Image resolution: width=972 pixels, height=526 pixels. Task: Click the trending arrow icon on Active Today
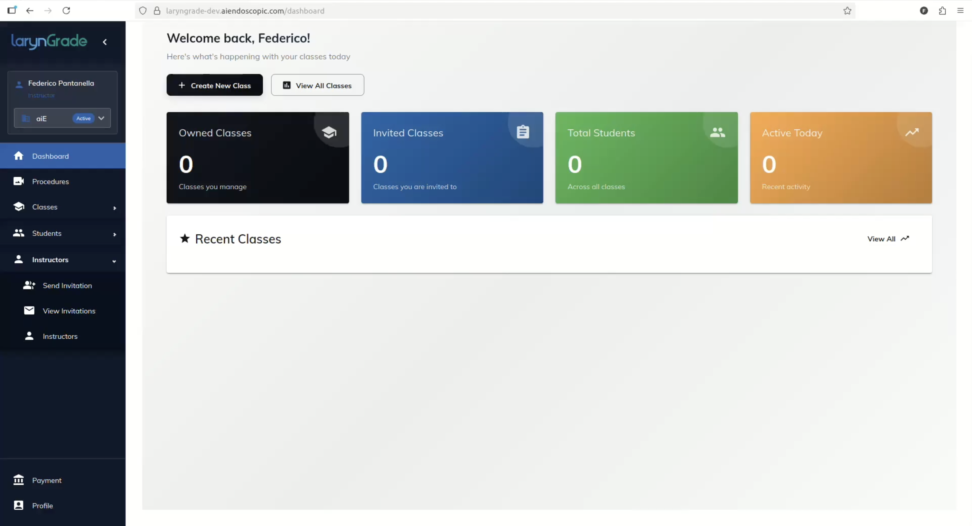[x=912, y=132]
